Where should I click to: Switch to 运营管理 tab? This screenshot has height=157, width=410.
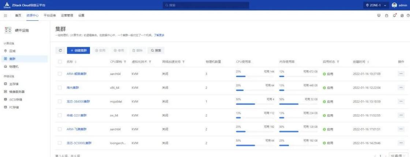(x=67, y=15)
